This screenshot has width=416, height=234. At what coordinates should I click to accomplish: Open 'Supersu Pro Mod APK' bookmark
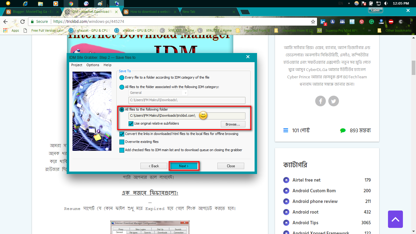[337, 30]
